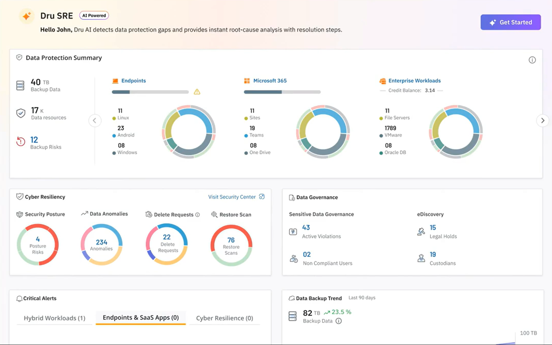Open the 4 Posture Risks ring chart
The image size is (552, 345).
38,245
